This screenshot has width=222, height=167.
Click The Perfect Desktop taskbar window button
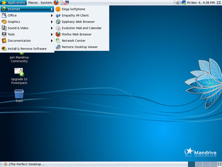(24, 164)
